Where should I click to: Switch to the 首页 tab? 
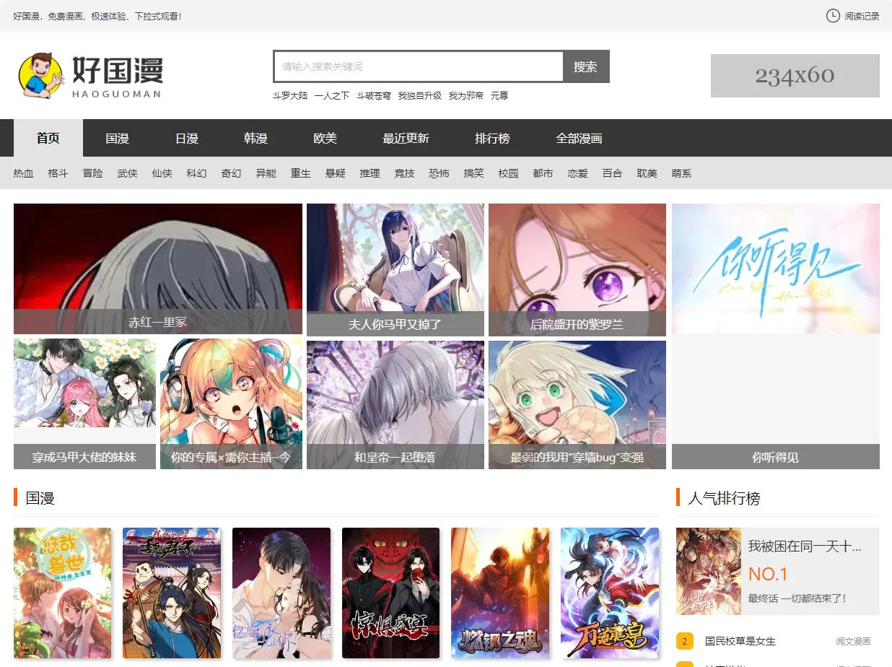48,138
